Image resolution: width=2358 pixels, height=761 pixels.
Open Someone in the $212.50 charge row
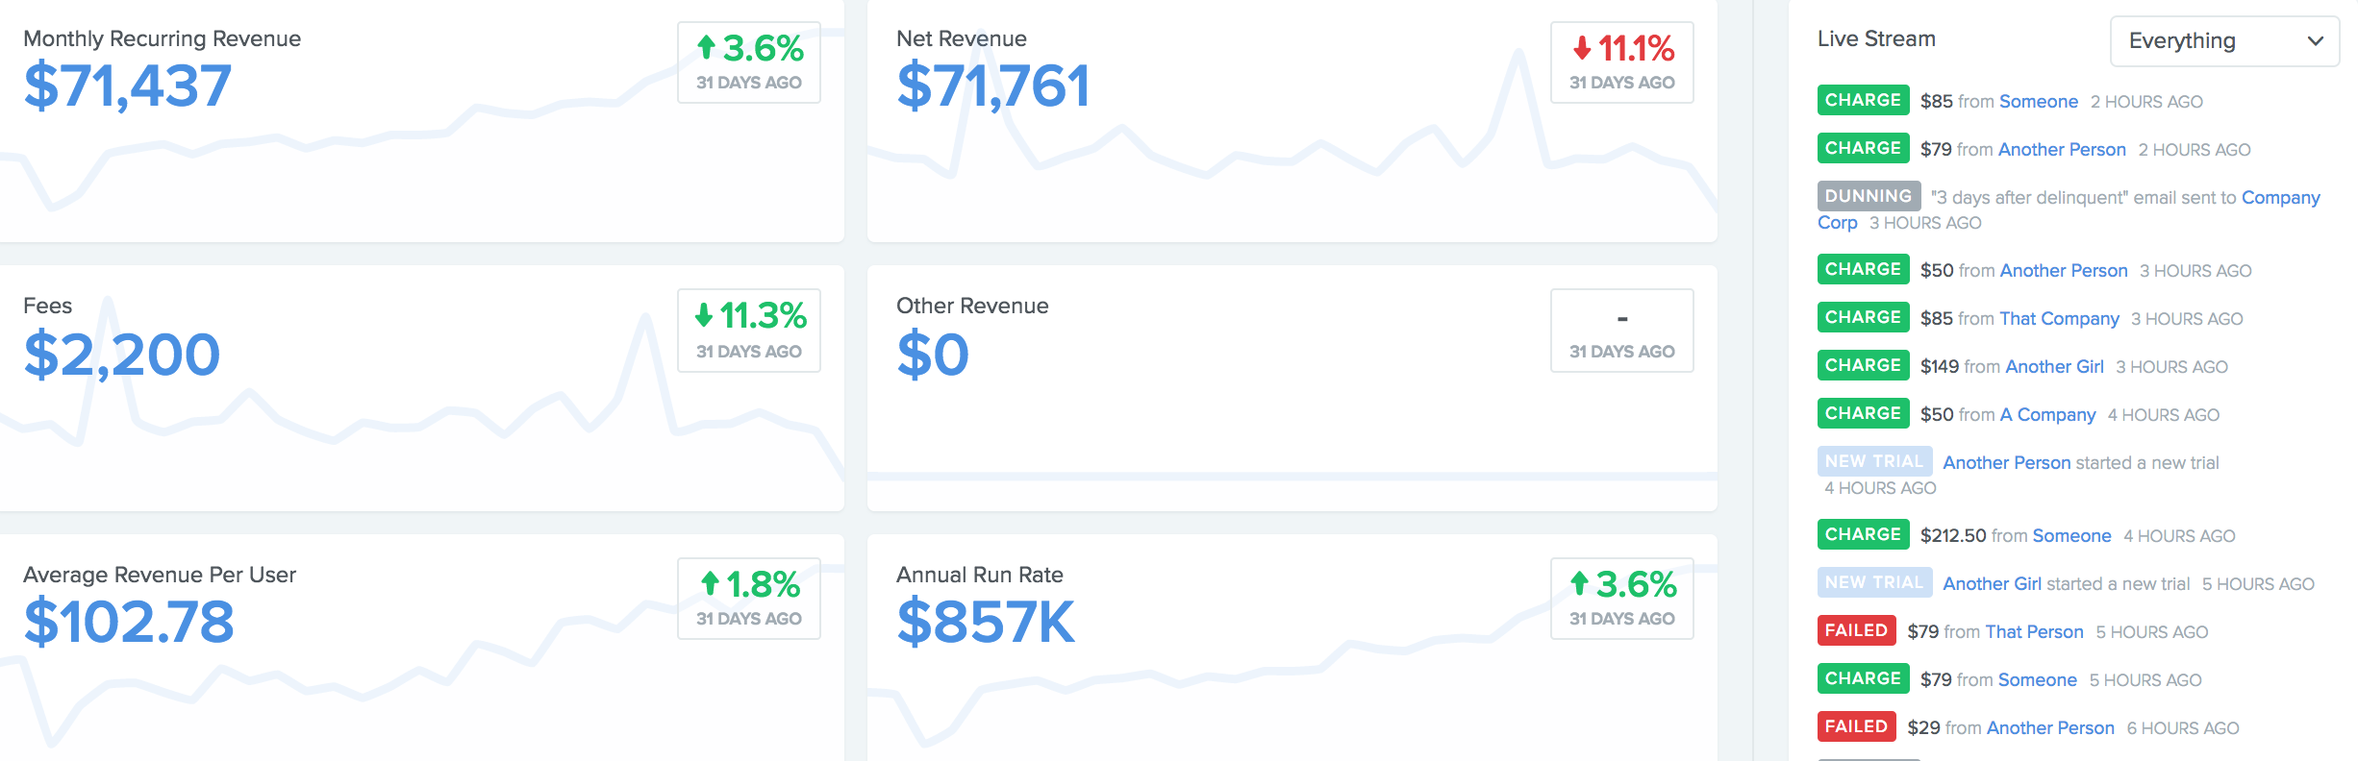point(2072,536)
